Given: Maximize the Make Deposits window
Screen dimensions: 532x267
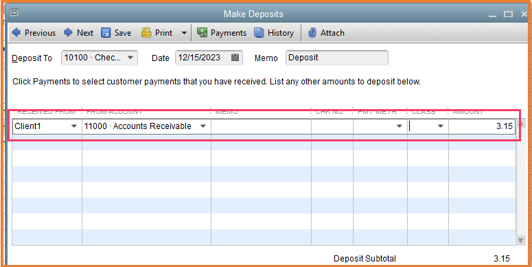Looking at the screenshot, I should tap(508, 14).
